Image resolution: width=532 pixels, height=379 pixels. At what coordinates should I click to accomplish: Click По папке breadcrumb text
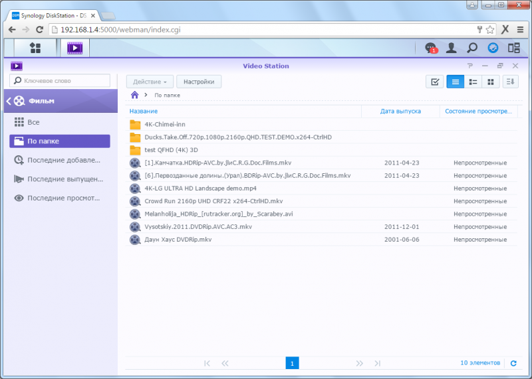[168, 95]
